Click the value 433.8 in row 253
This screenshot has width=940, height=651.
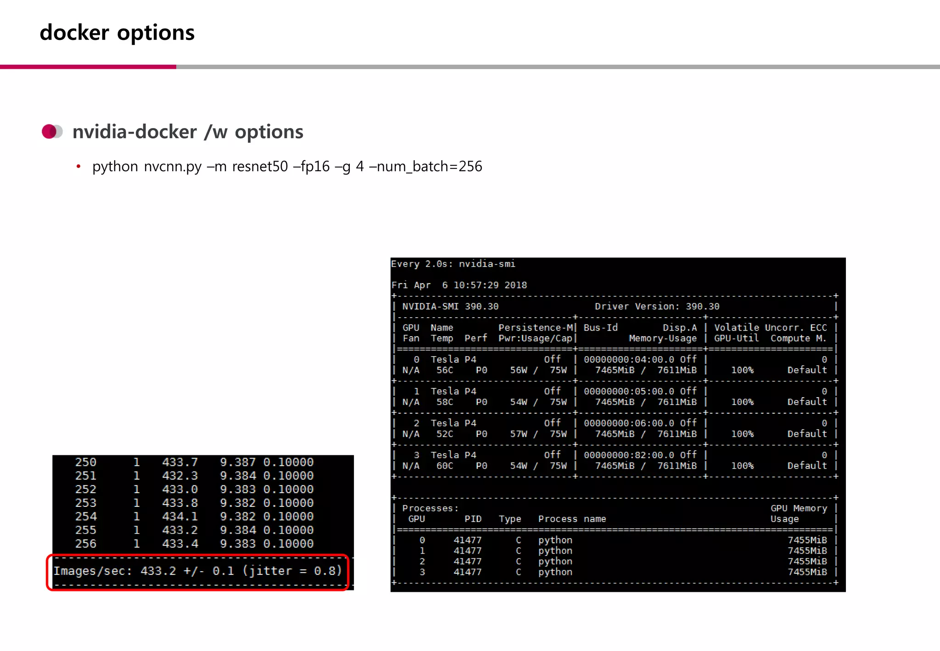point(180,503)
